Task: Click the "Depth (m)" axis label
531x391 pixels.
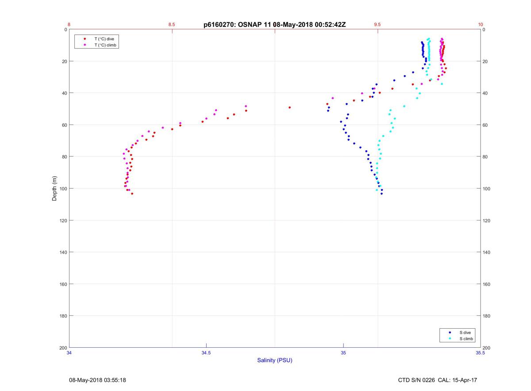Action: 55,188
